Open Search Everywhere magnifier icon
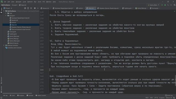 coord(175,5)
